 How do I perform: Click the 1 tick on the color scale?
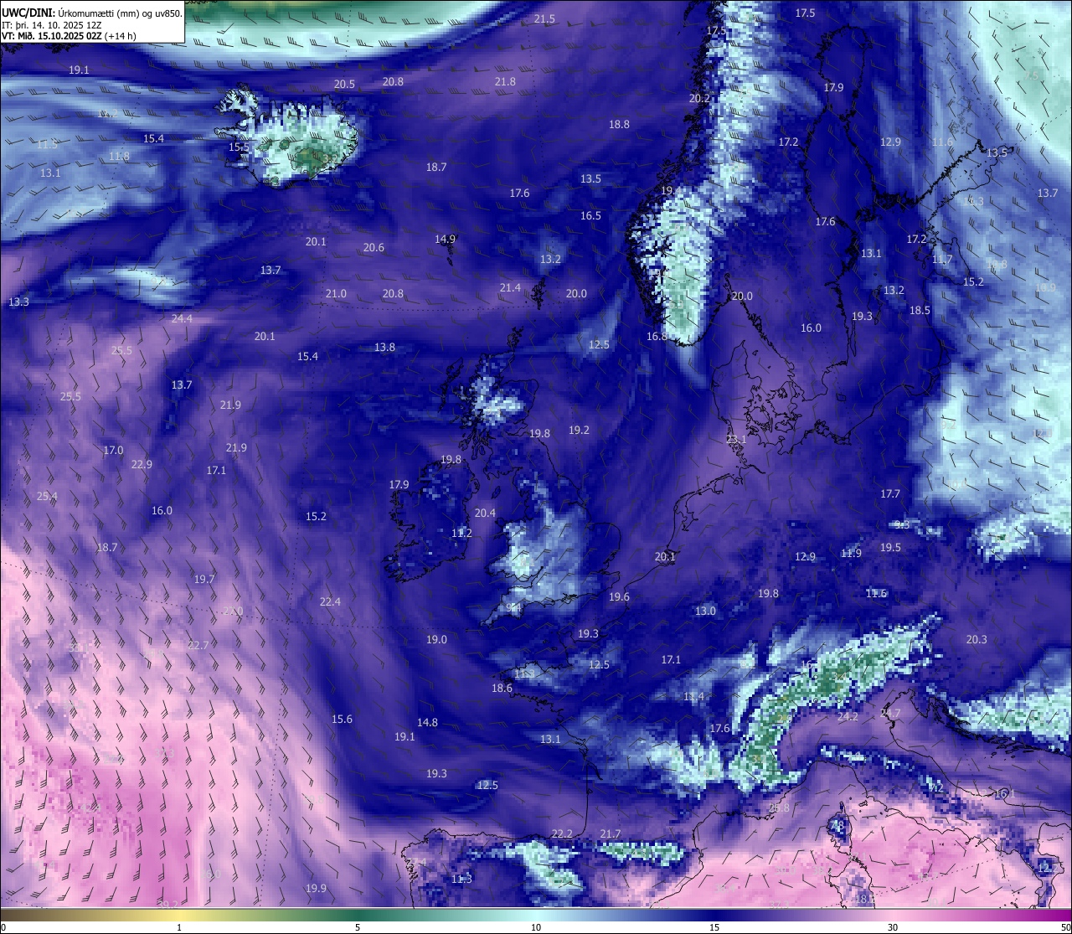[x=179, y=926]
